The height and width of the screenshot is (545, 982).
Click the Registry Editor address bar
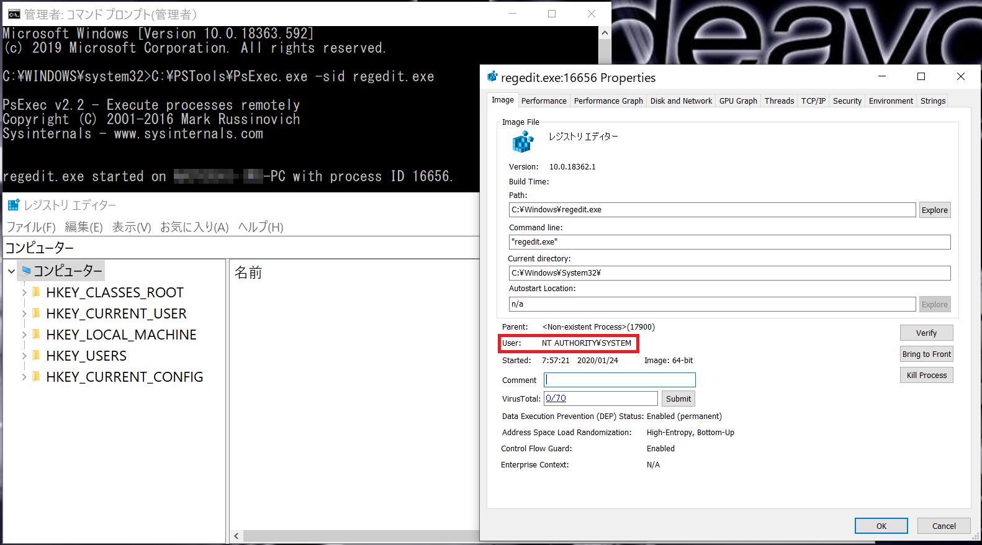coord(241,248)
